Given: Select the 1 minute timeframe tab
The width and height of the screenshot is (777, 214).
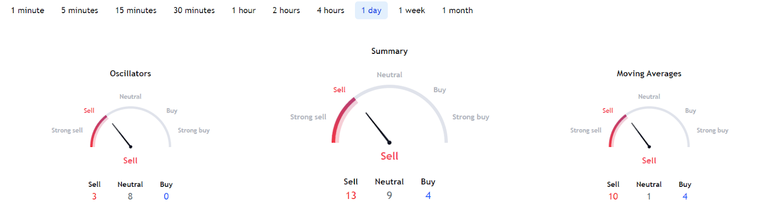Looking at the screenshot, I should coord(28,10).
